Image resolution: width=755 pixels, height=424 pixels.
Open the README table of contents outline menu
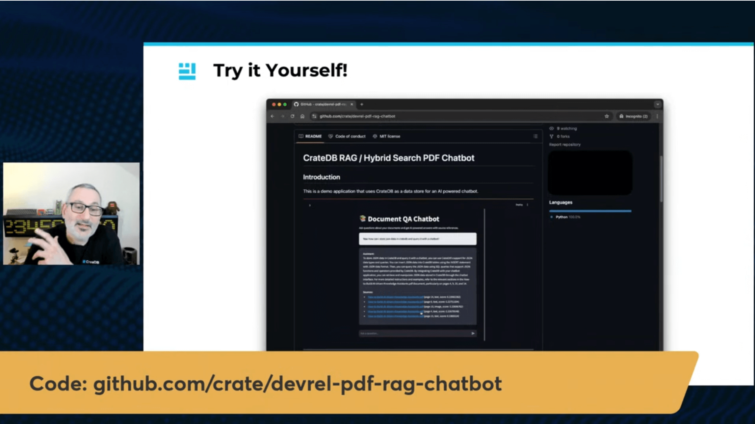[536, 136]
